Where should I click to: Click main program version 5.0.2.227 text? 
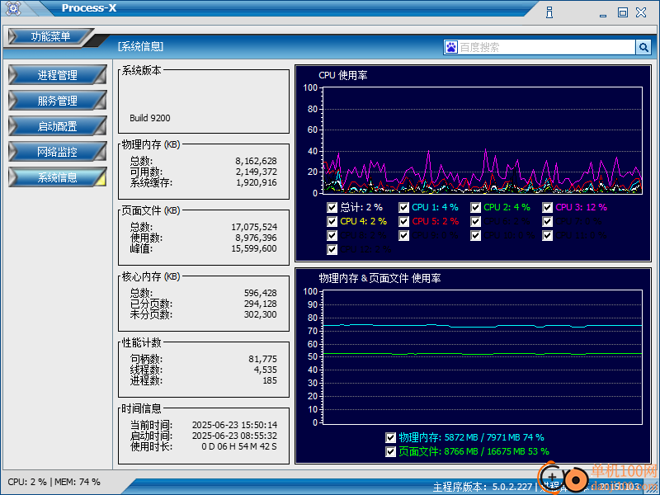(483, 487)
